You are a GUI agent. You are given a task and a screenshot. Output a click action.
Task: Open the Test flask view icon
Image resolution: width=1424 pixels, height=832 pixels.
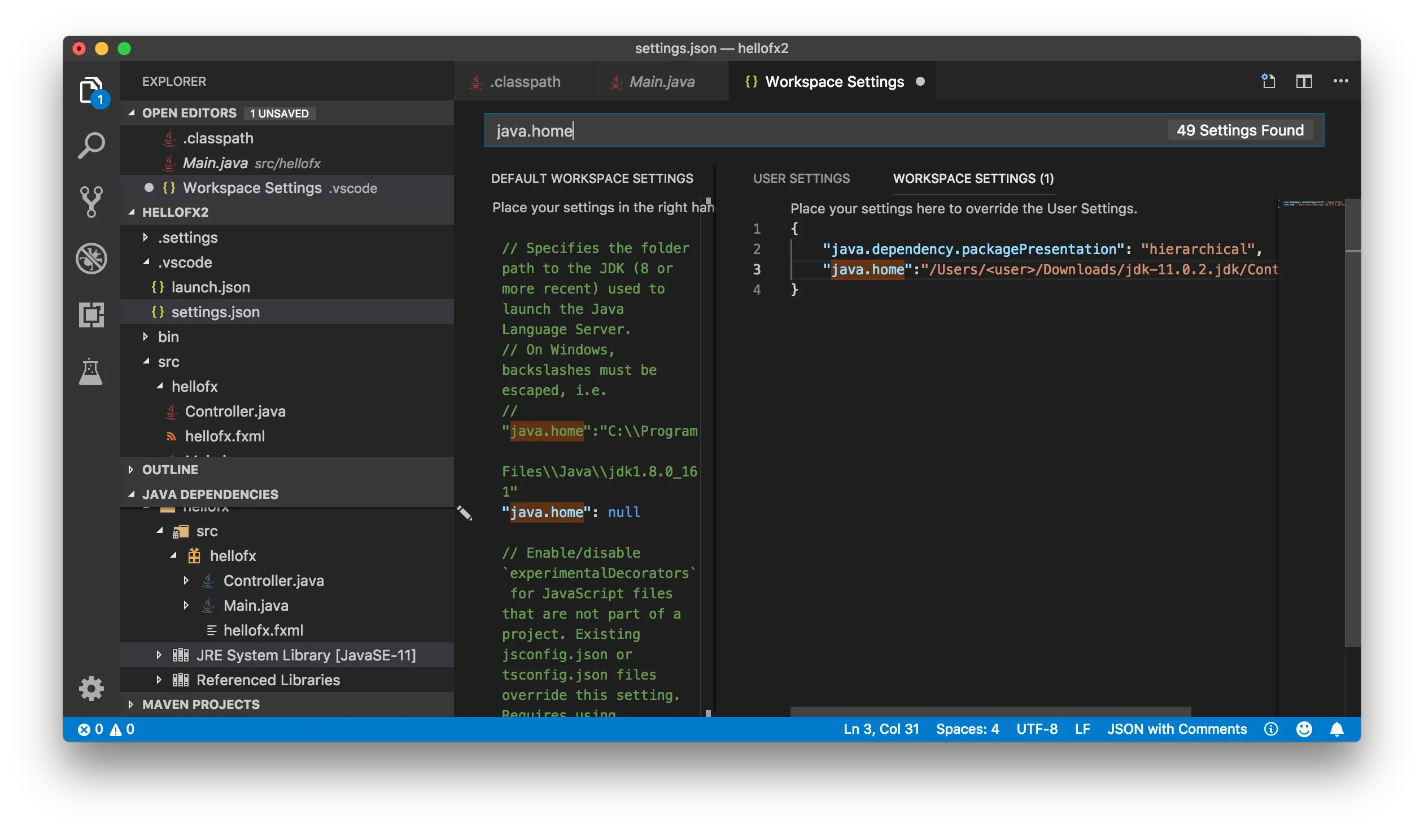[91, 371]
